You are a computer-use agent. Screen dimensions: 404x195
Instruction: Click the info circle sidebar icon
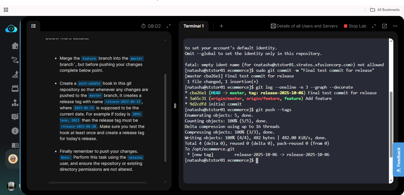[x=15, y=131]
